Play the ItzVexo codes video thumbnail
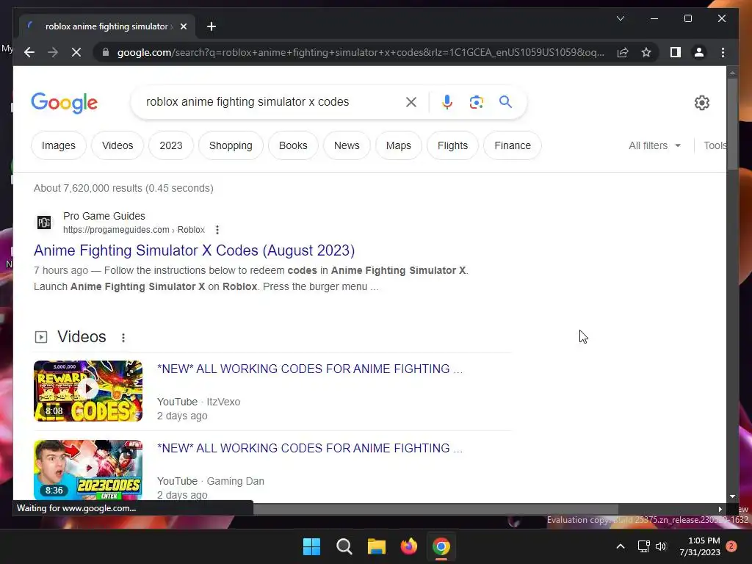Image resolution: width=752 pixels, height=564 pixels. [88, 391]
